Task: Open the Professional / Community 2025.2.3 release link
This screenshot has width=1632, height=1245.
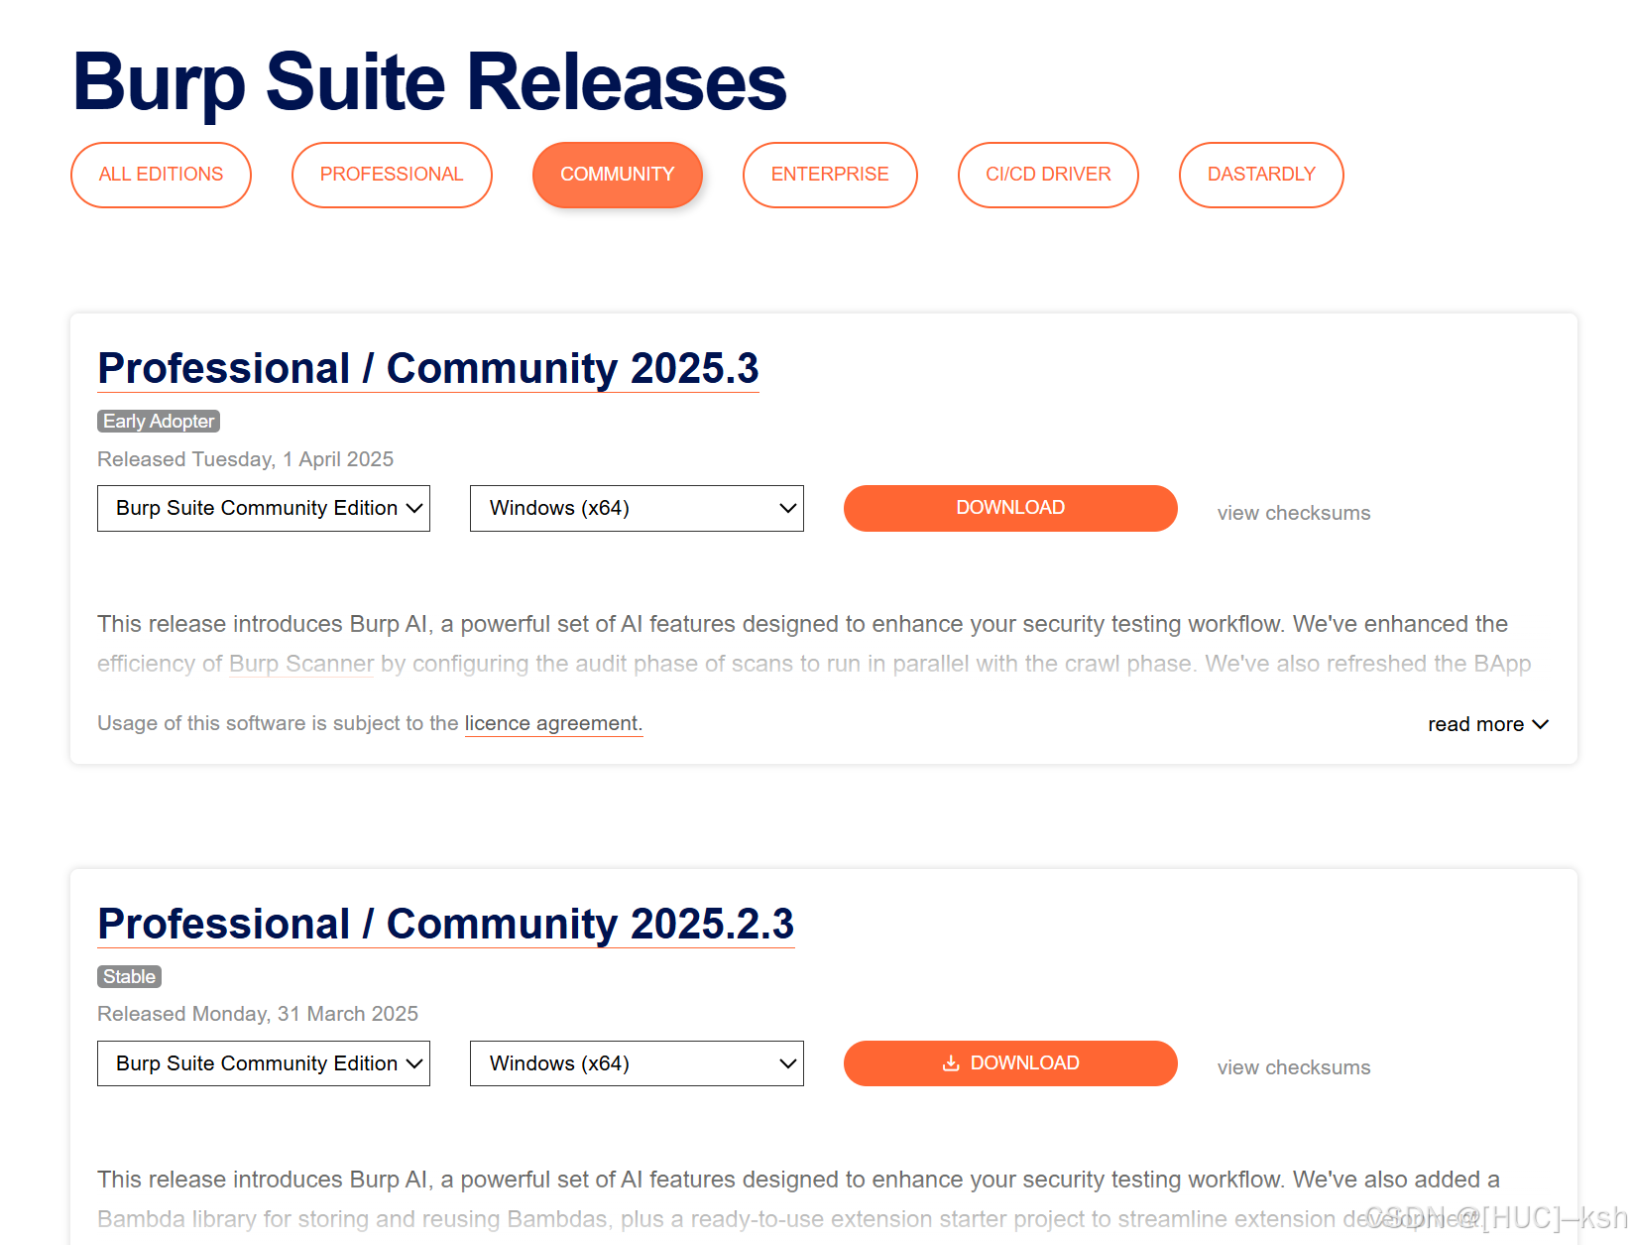Action: click(446, 924)
